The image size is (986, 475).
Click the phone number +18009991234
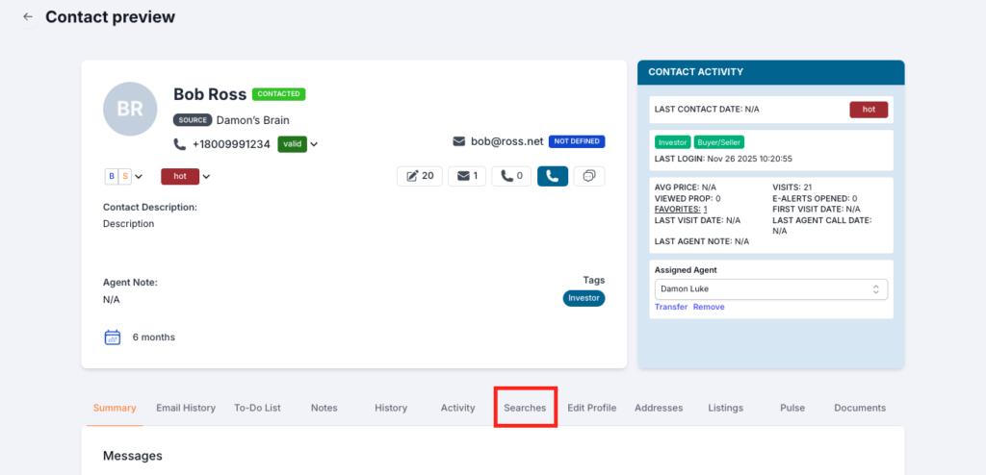click(231, 144)
